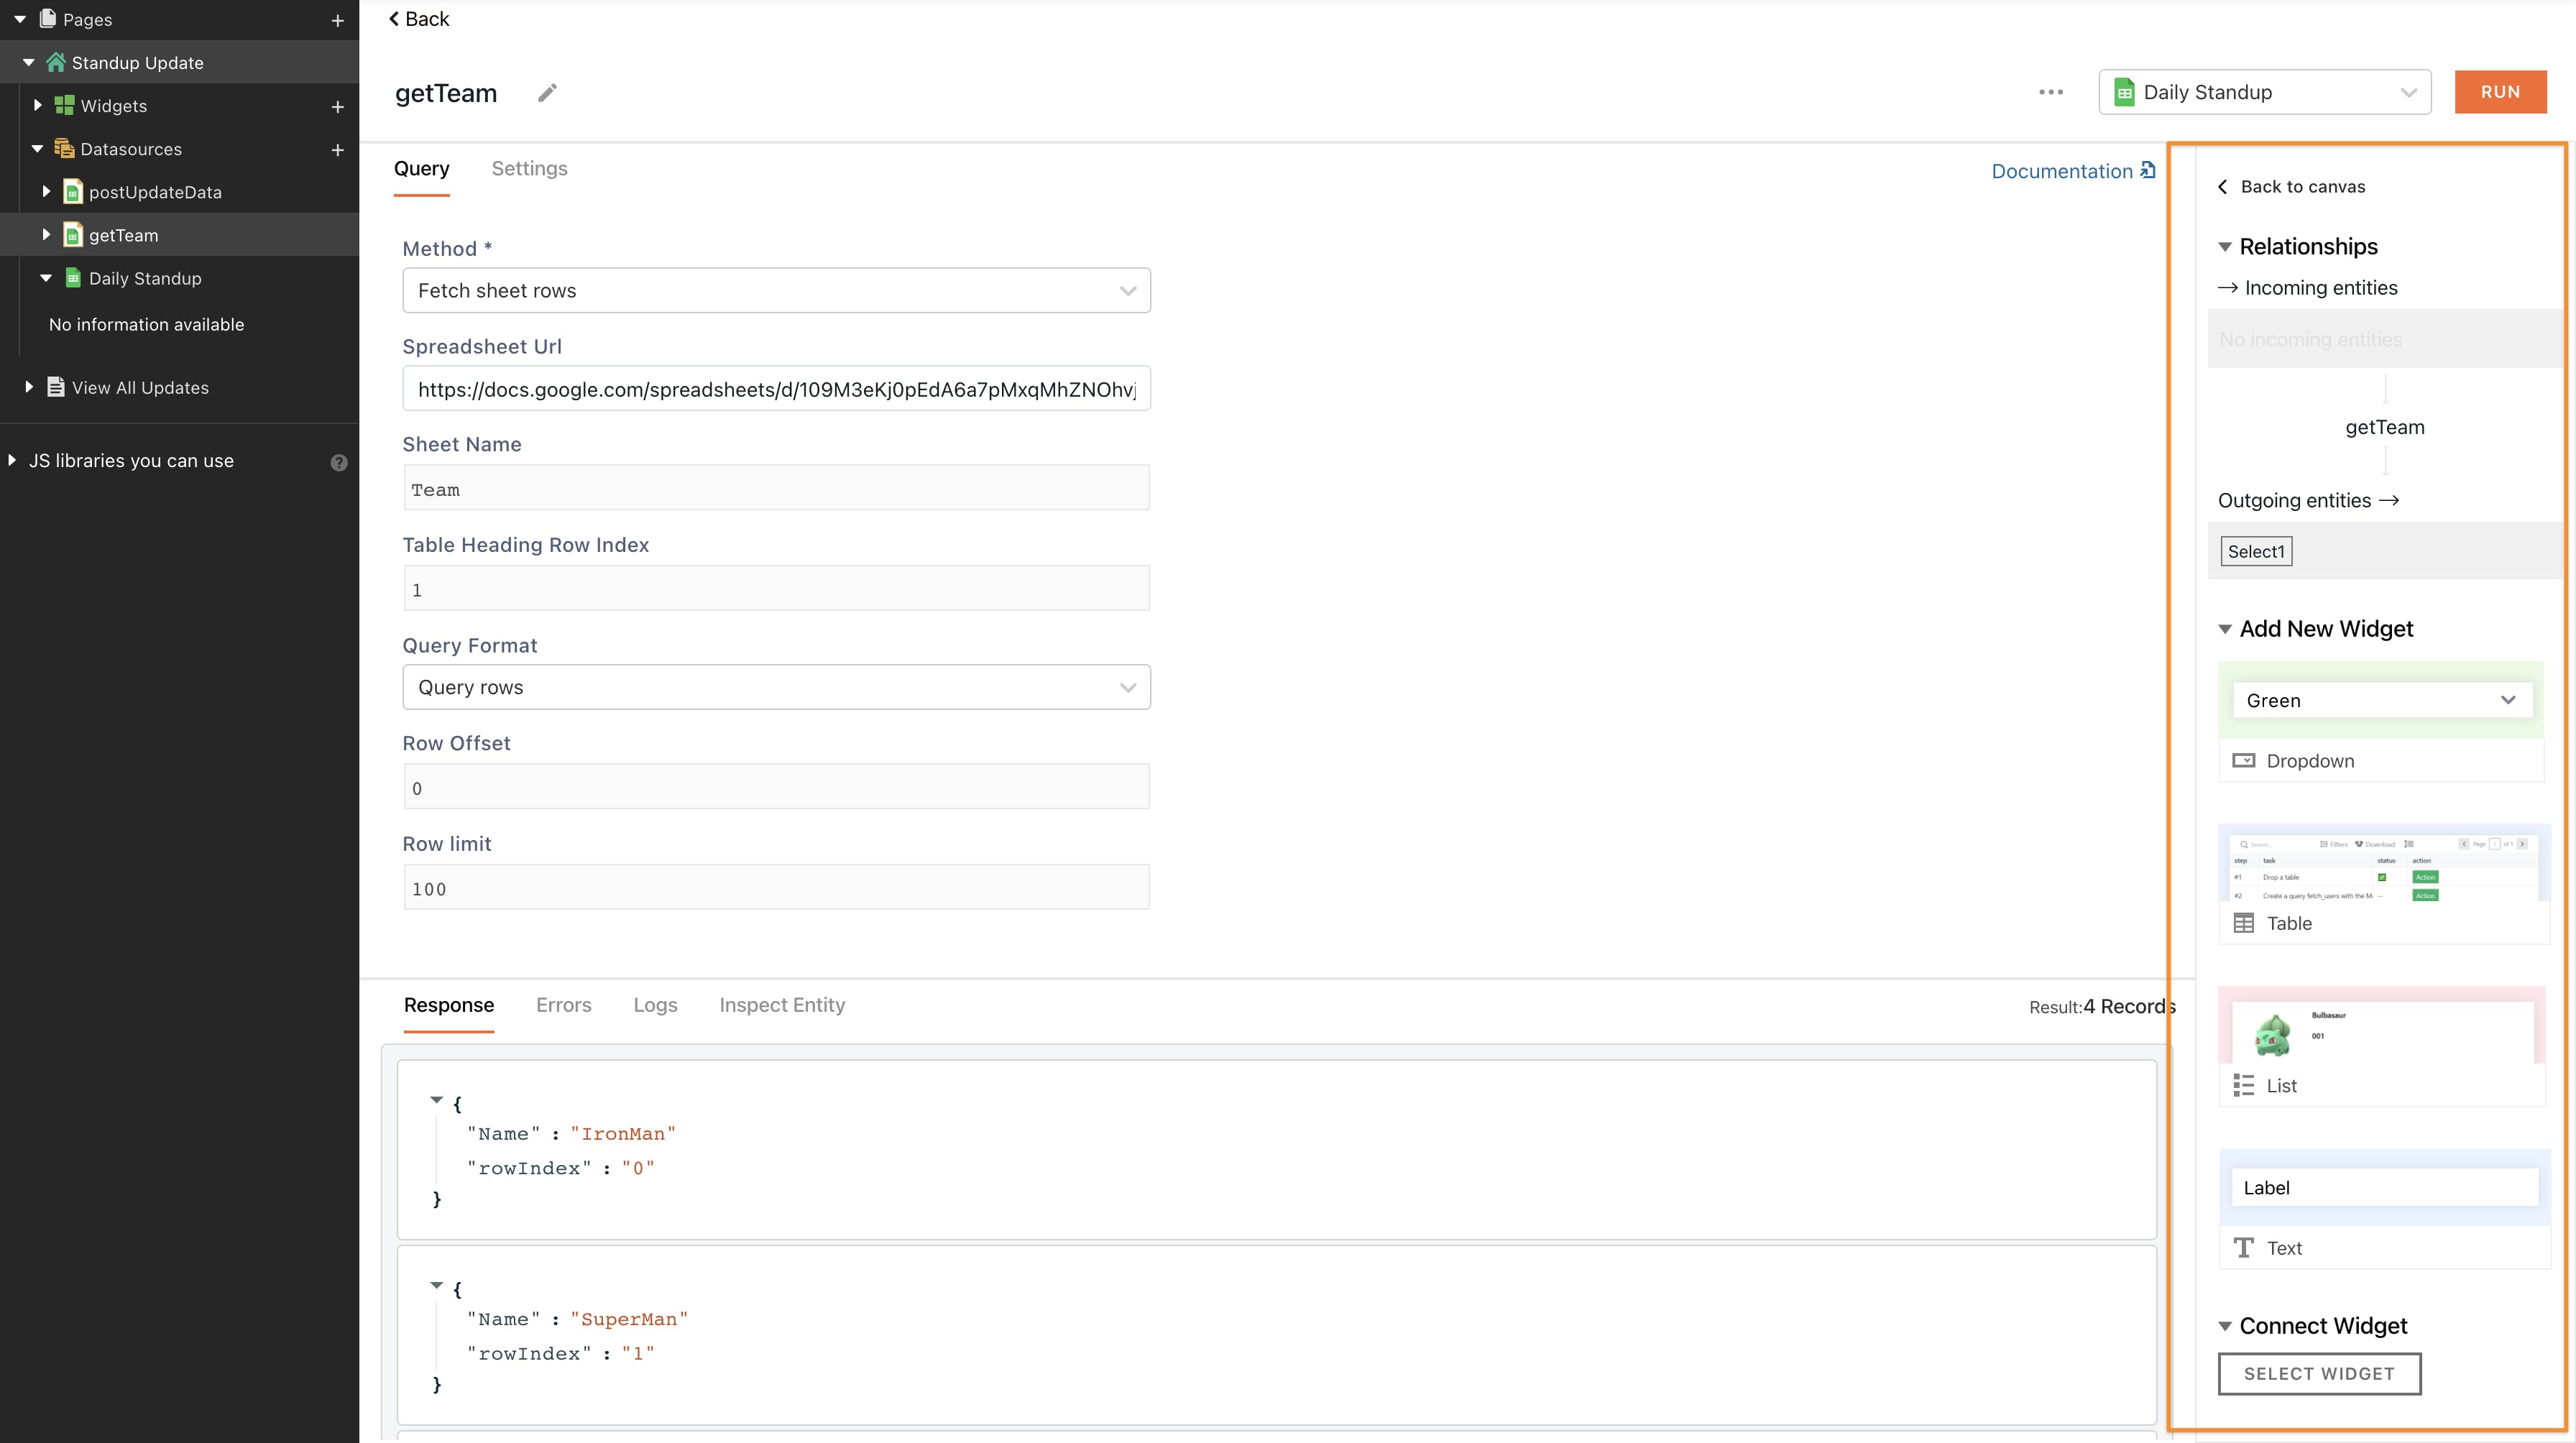2576x1443 pixels.
Task: Switch to the Settings tab
Action: pyautogui.click(x=529, y=169)
